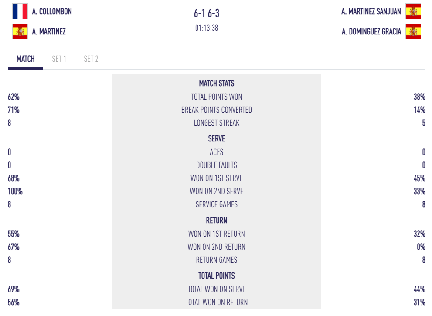Select A. Dominguez Gracia player name
Screen dimensions: 432x316
pos(371,31)
